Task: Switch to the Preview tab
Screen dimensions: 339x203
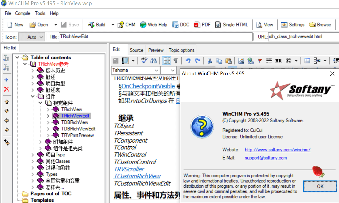Action: [156, 50]
